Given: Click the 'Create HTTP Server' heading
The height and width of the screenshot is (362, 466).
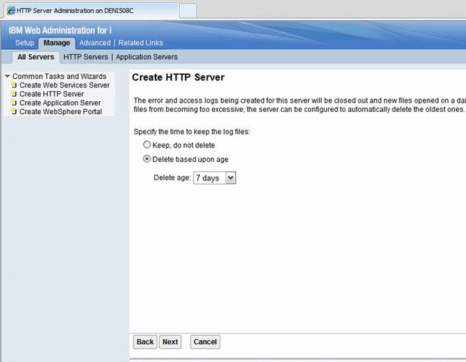Looking at the screenshot, I should click(178, 78).
